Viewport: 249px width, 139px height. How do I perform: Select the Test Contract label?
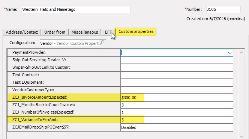(26, 75)
